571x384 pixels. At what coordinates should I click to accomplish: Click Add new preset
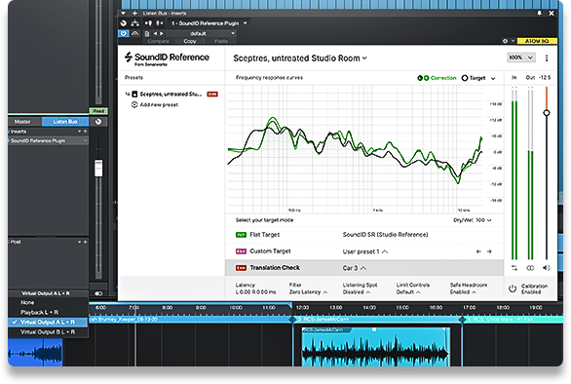155,105
